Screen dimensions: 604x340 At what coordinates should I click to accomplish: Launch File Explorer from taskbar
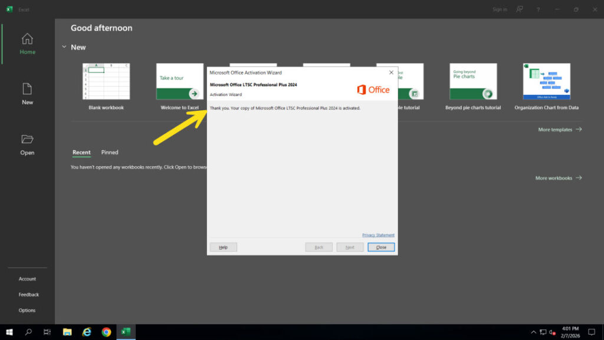click(x=67, y=332)
